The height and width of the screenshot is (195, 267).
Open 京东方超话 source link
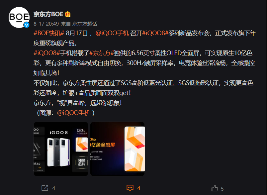(85, 24)
